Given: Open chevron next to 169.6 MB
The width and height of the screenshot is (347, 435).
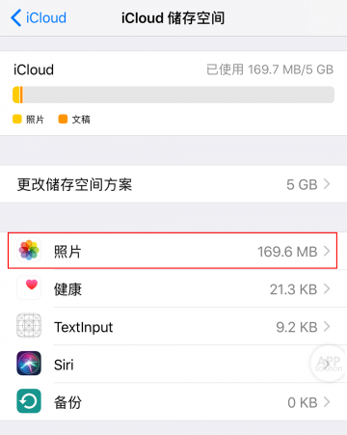Looking at the screenshot, I should click(x=327, y=251).
